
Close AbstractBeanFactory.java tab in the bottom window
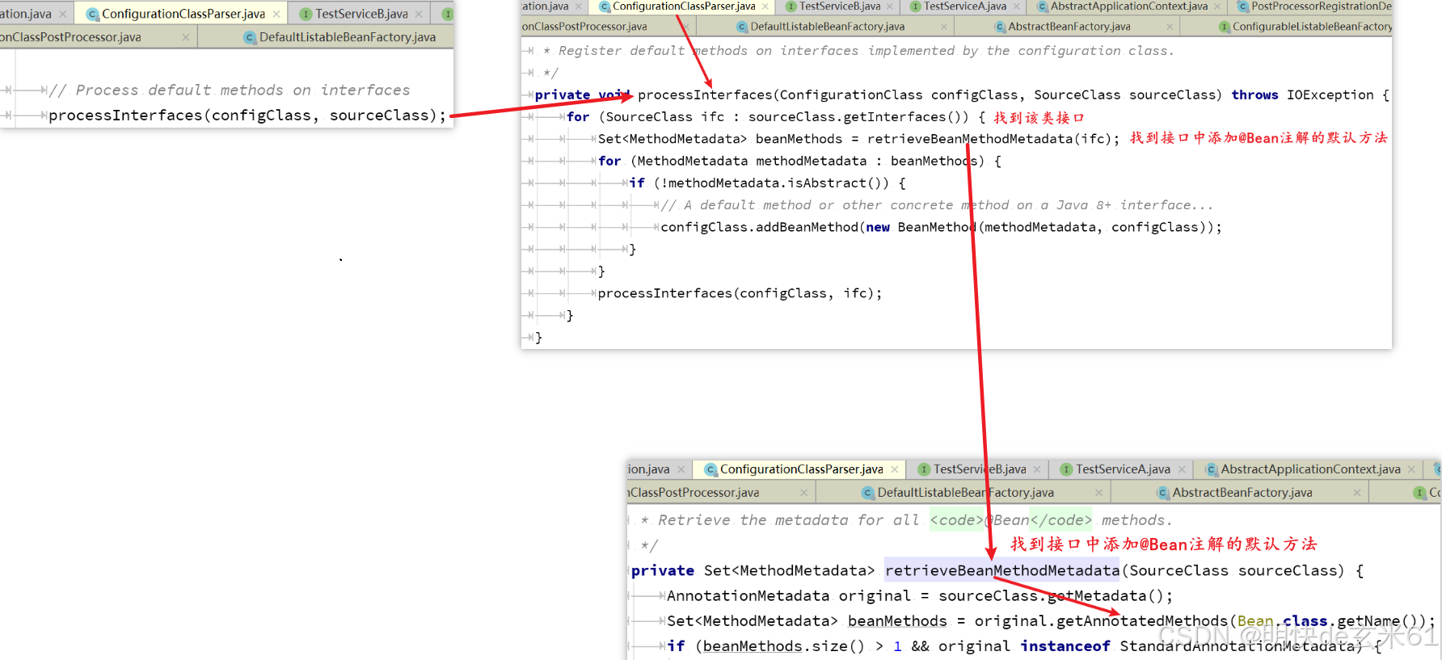[x=1357, y=493]
